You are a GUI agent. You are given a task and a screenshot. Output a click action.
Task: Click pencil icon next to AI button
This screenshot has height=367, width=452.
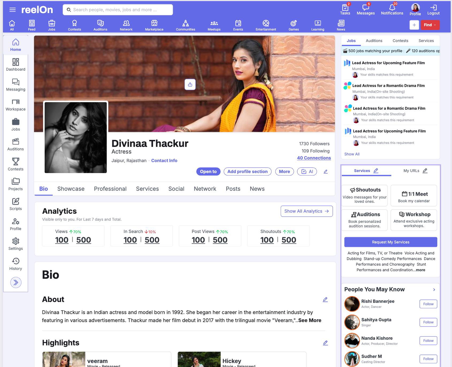click(325, 172)
